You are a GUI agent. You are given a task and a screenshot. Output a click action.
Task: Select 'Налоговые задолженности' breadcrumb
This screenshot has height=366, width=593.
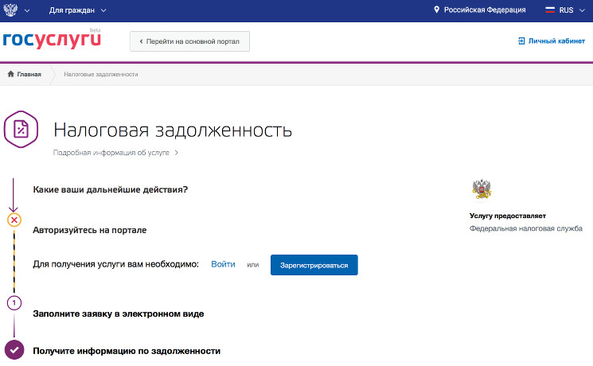click(101, 74)
